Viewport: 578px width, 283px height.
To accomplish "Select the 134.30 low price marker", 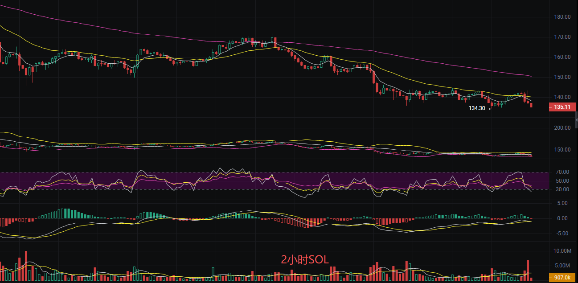I will (x=477, y=108).
